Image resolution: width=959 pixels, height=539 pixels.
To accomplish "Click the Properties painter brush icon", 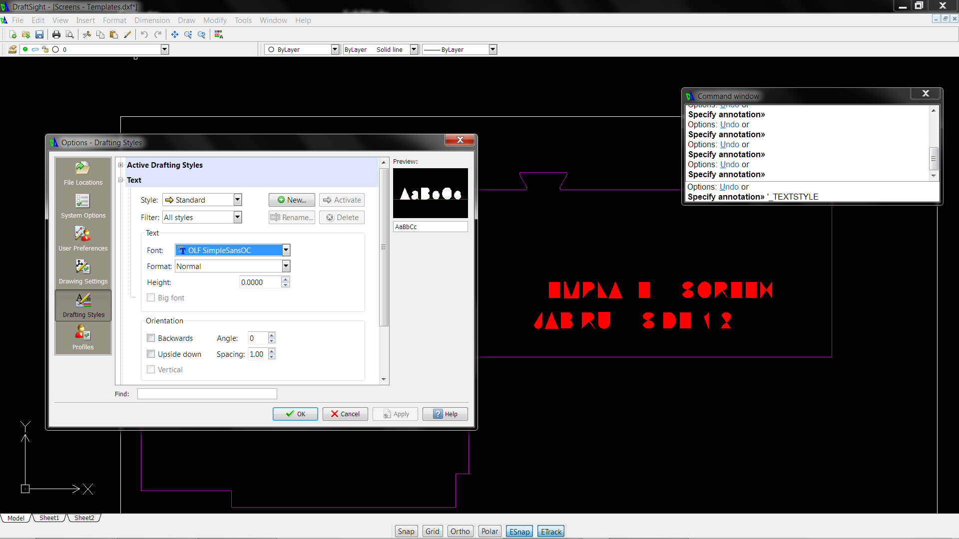I will (x=127, y=34).
